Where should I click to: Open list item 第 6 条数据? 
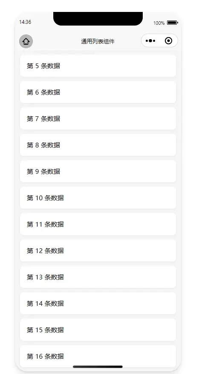coord(98,92)
